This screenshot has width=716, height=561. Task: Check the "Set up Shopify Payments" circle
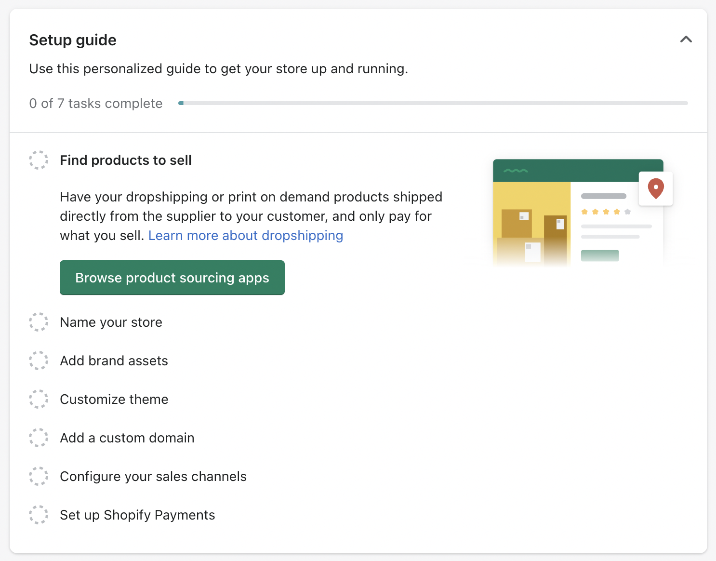coord(39,515)
